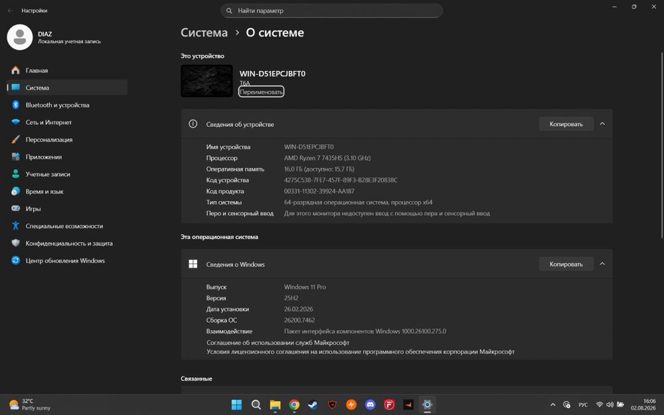Click the Центр обновления Windows icon

pos(16,261)
